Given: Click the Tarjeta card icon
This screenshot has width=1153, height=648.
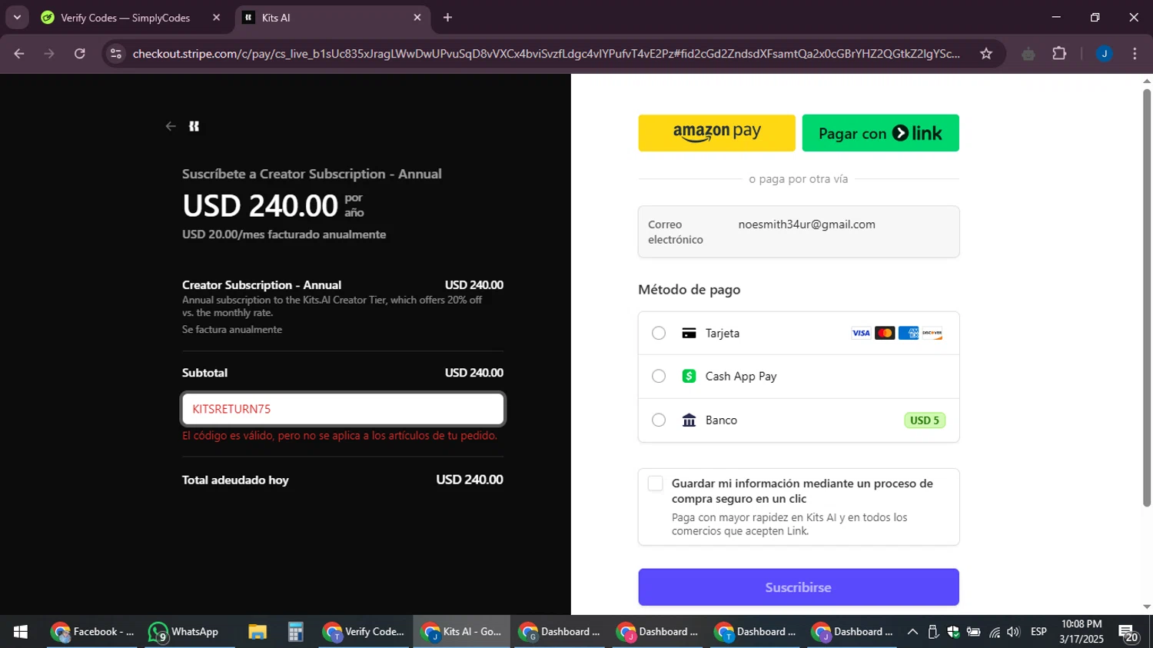Looking at the screenshot, I should (x=689, y=333).
